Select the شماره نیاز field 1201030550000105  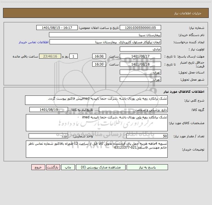(140, 28)
